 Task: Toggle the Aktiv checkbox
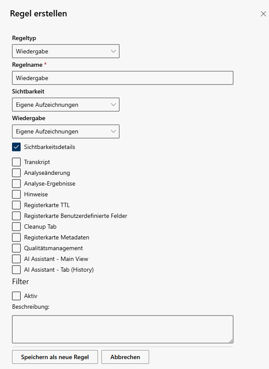point(16,296)
